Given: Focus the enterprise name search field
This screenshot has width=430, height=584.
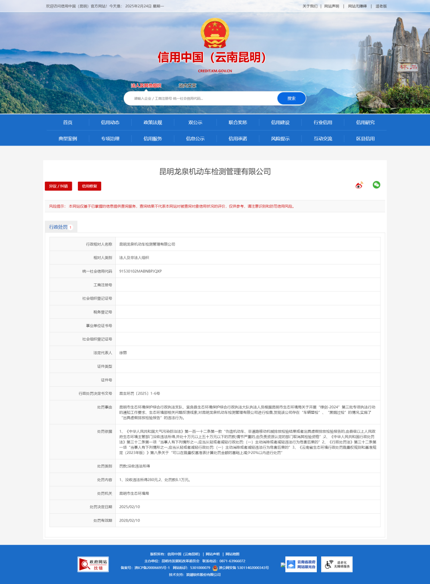Looking at the screenshot, I should (x=202, y=99).
